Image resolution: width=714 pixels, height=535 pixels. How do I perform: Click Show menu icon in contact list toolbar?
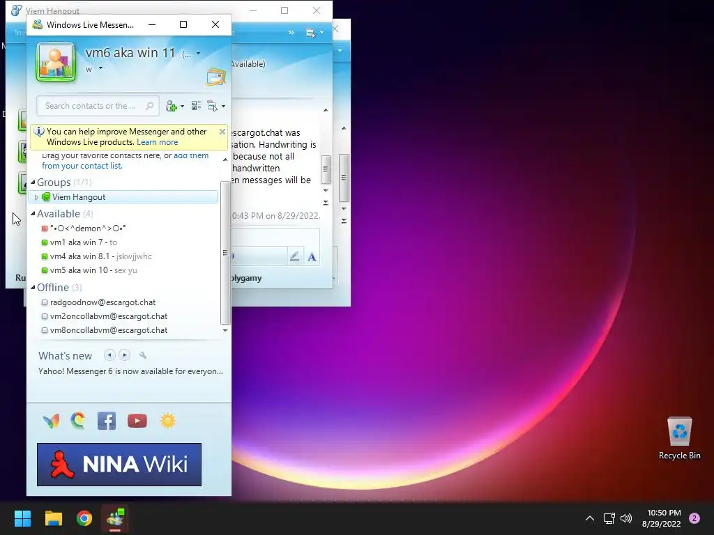pyautogui.click(x=212, y=106)
